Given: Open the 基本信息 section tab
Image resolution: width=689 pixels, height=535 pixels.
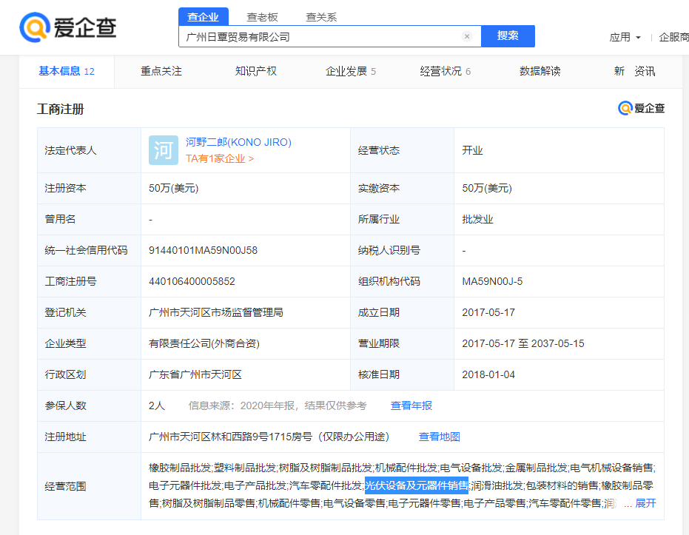Looking at the screenshot, I should pyautogui.click(x=67, y=71).
